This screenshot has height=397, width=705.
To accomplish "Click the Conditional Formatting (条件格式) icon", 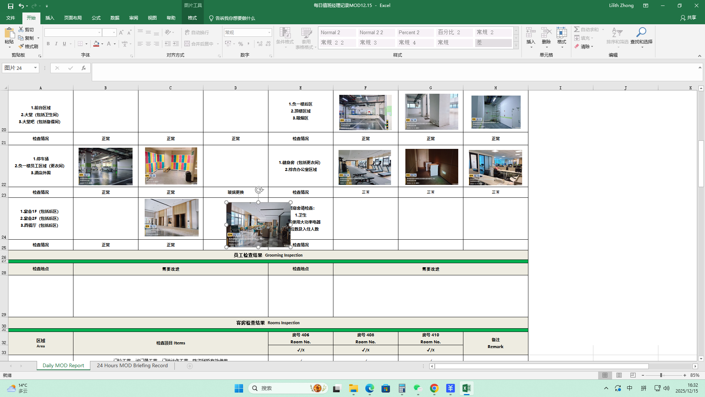I will click(x=285, y=33).
